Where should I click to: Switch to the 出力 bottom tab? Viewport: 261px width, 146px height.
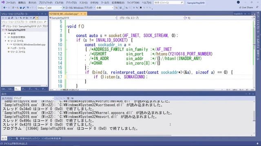(x=4, y=138)
